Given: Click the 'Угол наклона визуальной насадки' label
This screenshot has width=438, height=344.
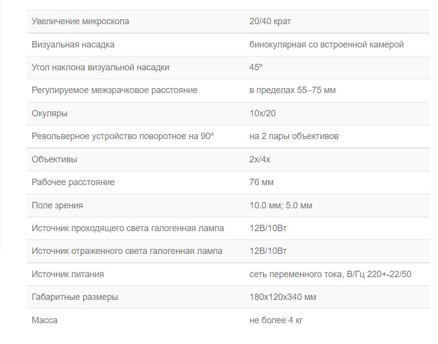Looking at the screenshot, I should pos(100,67).
